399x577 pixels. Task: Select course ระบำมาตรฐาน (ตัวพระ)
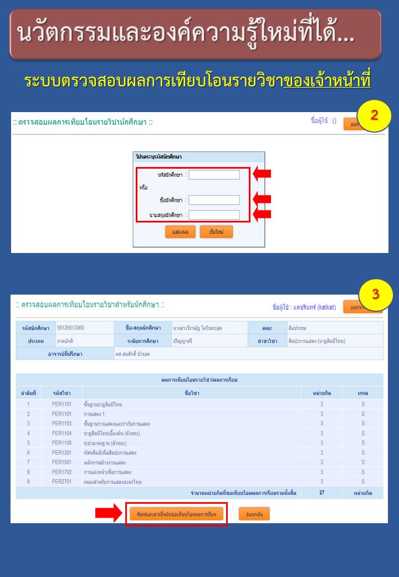[105, 443]
